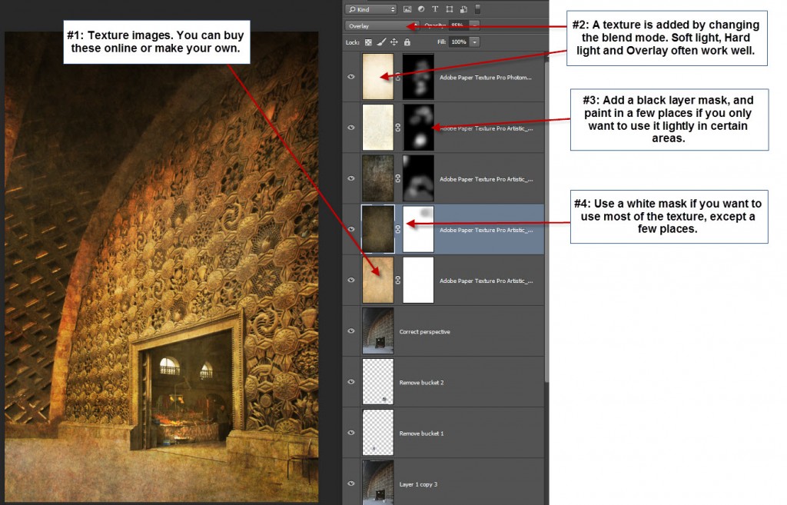Hide the highlighted selected texture layer
787x505 pixels.
[x=351, y=229]
